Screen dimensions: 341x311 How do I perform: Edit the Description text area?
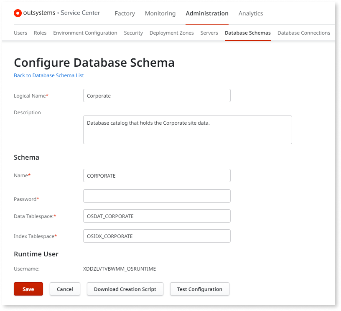[x=187, y=129]
